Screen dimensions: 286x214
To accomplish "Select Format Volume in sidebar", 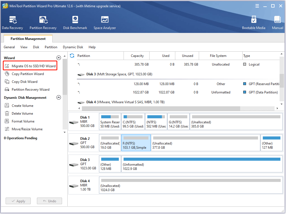I will click(x=23, y=121).
